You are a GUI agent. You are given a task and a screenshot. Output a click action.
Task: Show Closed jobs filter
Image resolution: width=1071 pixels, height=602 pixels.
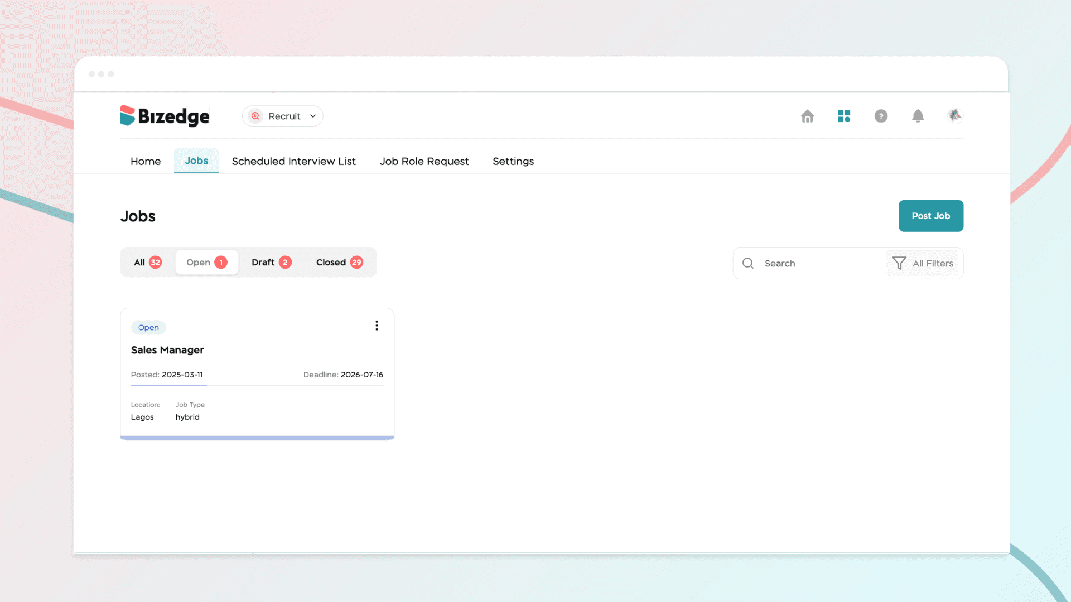click(340, 263)
